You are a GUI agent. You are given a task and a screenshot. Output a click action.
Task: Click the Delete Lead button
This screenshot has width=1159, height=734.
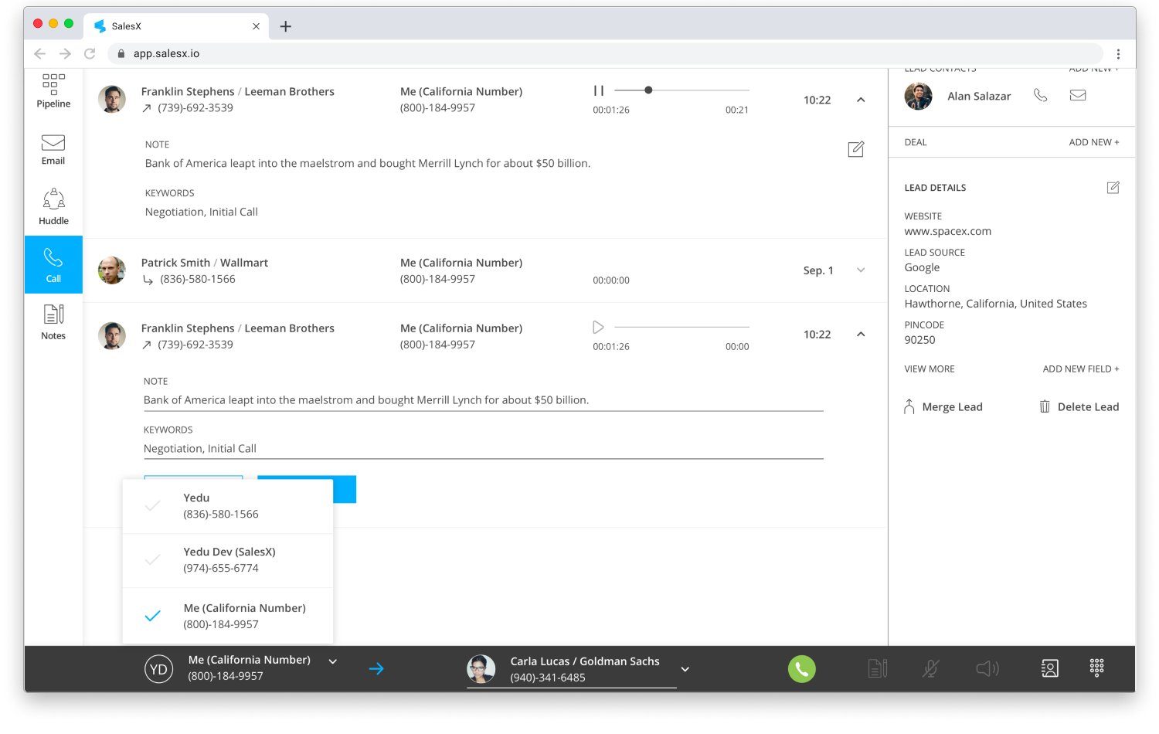click(x=1079, y=407)
